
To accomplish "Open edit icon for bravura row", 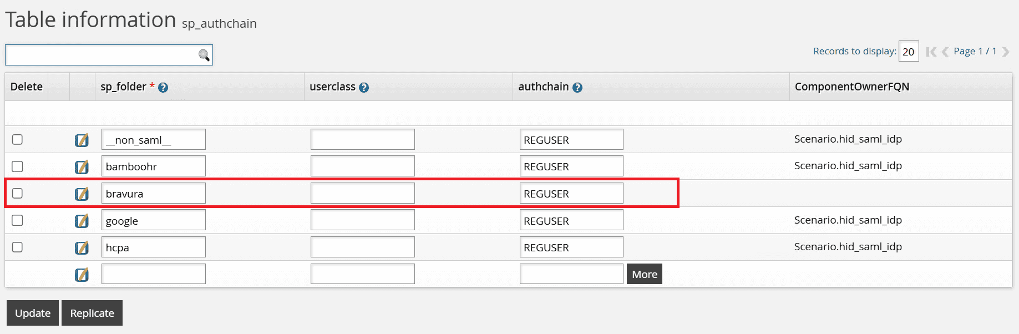I will pos(82,194).
